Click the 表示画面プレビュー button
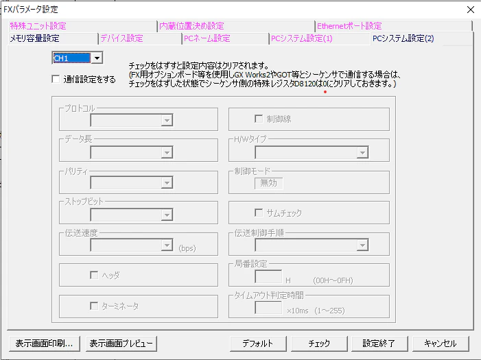 [x=121, y=344]
